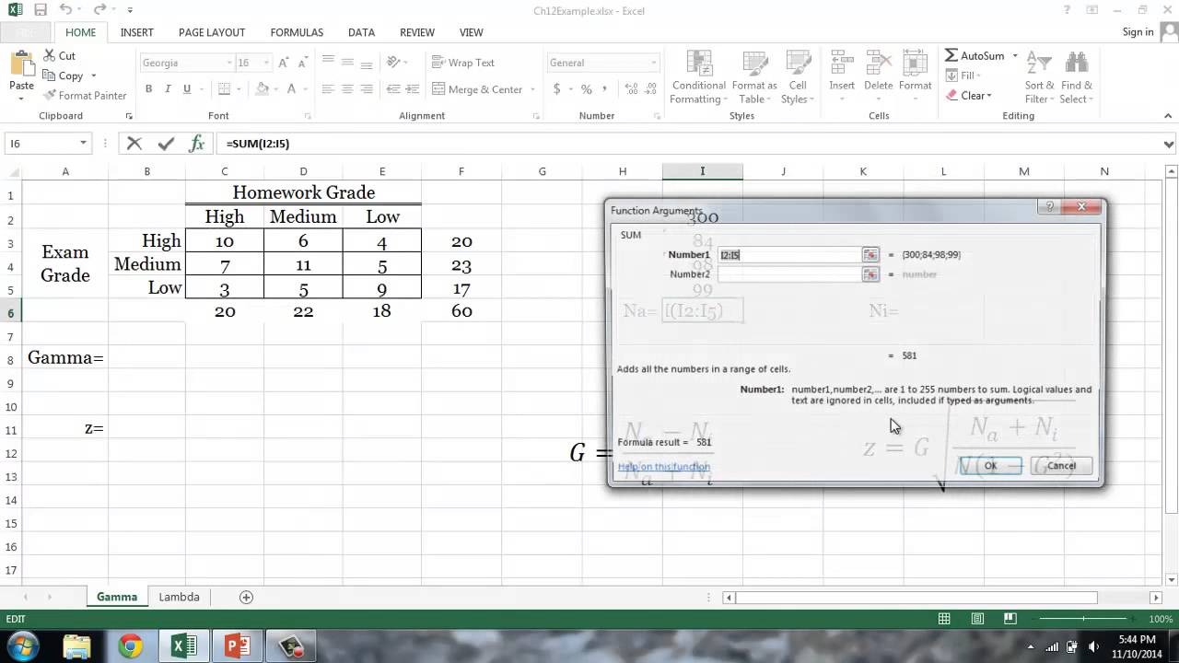Click the Number2 range selector icon
This screenshot has width=1179, height=663.
[x=870, y=274]
